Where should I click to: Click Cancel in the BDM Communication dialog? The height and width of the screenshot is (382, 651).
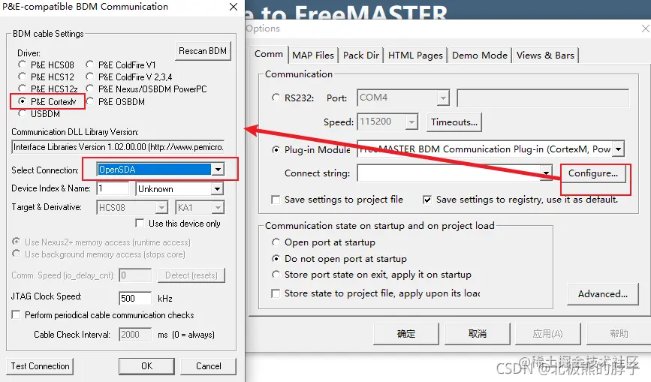pos(209,365)
